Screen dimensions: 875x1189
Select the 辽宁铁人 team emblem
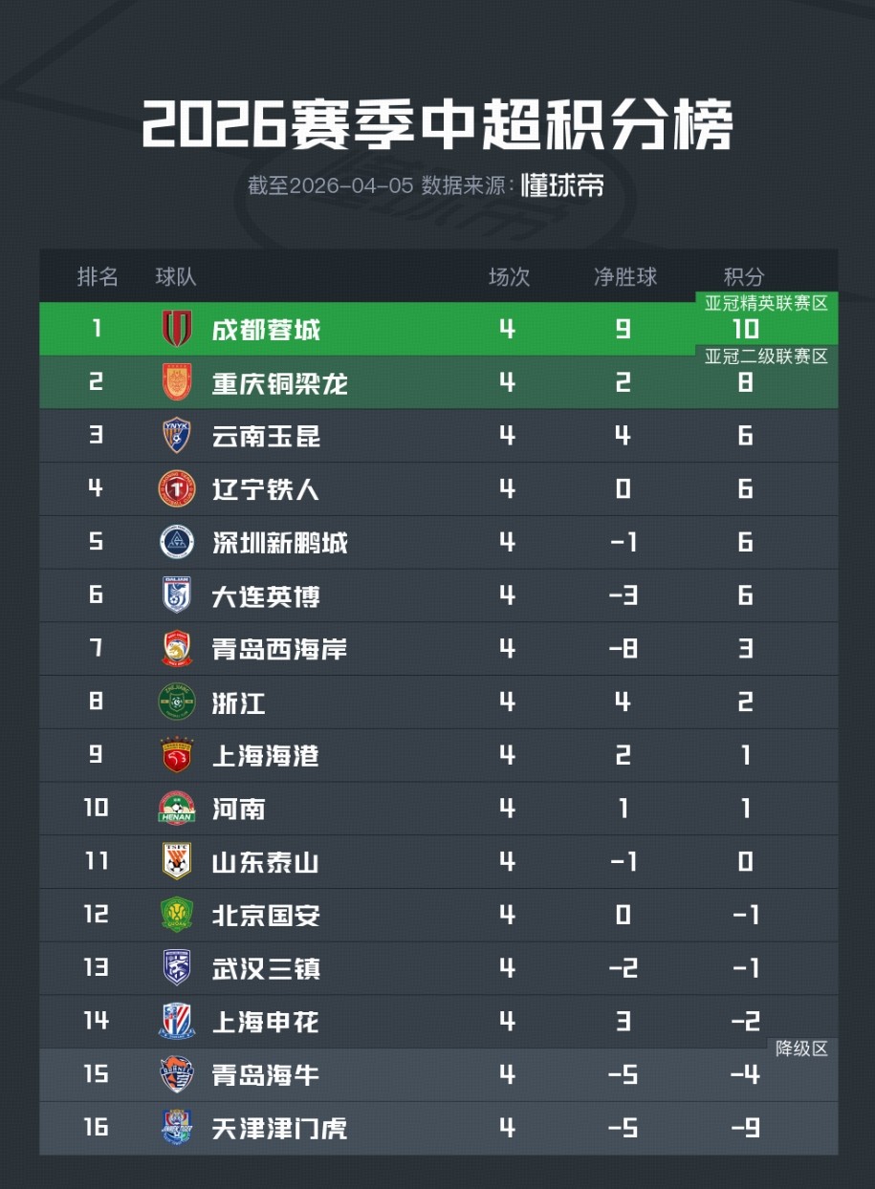click(x=177, y=489)
